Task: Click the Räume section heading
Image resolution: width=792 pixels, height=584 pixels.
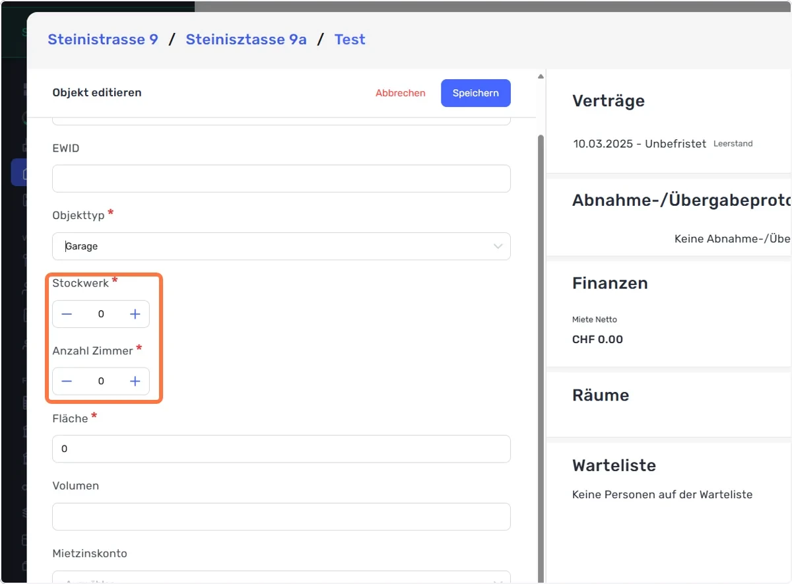Action: point(601,395)
